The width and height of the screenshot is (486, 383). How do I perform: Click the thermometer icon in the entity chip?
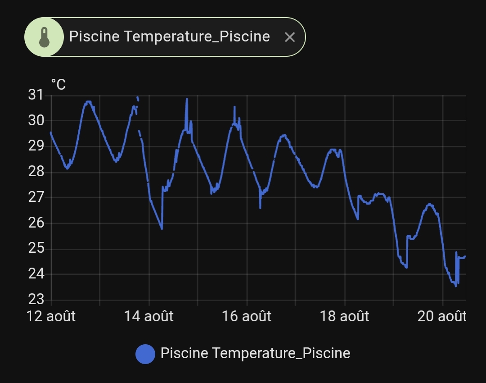pos(44,37)
